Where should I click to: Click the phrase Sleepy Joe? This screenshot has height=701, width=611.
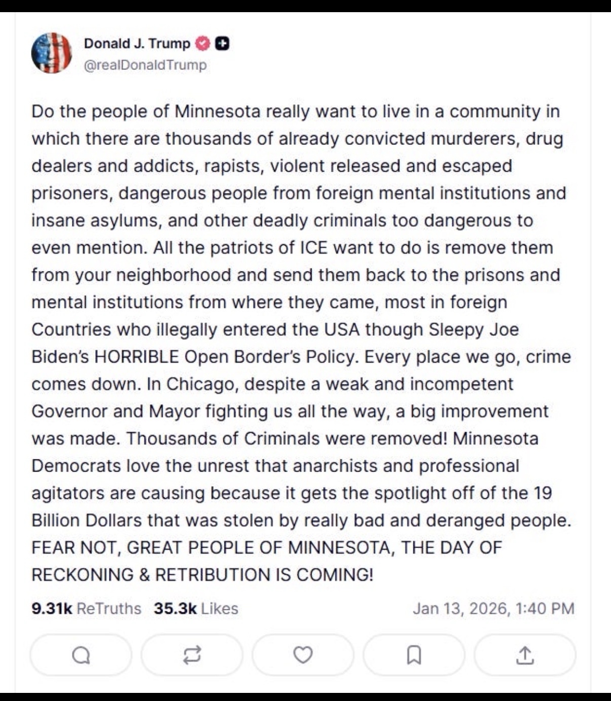(474, 329)
